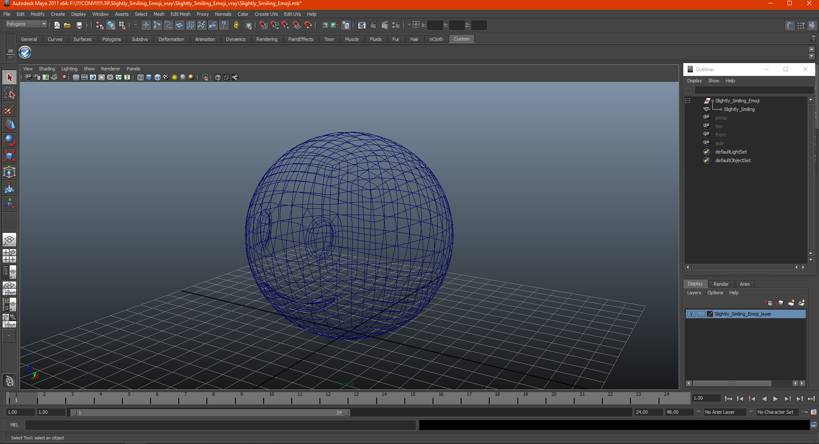Turn on use all lights in viewport
Viewport: 819px width, 444px height.
click(x=174, y=77)
